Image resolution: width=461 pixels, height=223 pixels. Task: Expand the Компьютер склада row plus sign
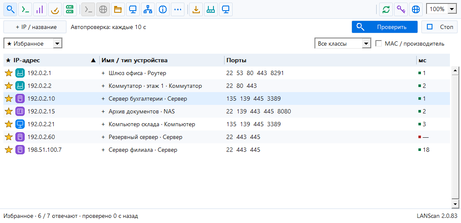pos(103,125)
